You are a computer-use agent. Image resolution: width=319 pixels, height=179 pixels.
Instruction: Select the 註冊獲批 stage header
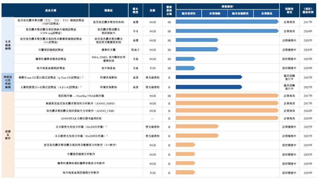[x=266, y=14]
